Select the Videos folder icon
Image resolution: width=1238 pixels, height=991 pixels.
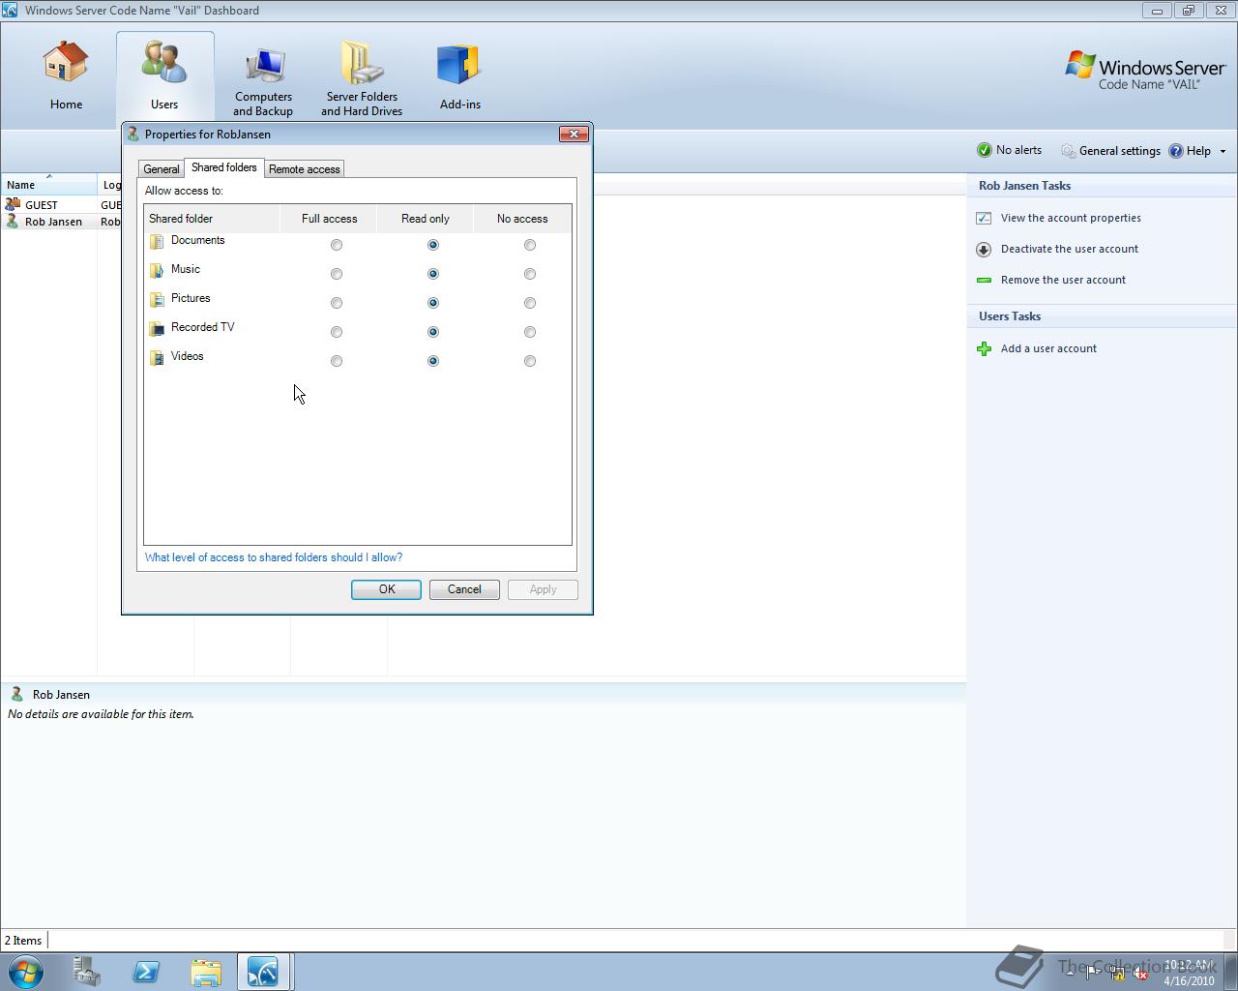point(157,358)
